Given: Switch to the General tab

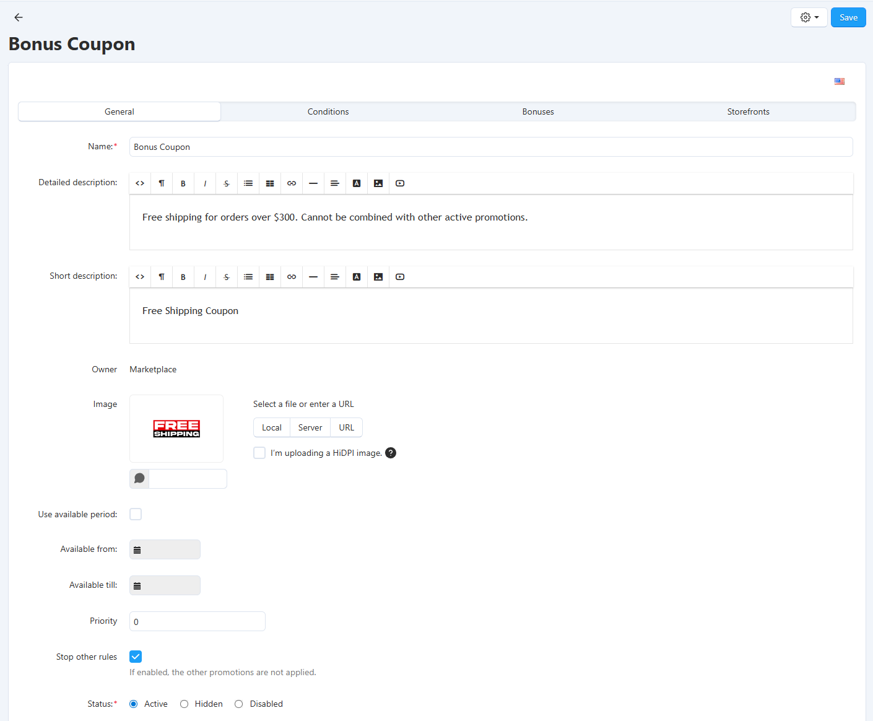Looking at the screenshot, I should click(119, 111).
